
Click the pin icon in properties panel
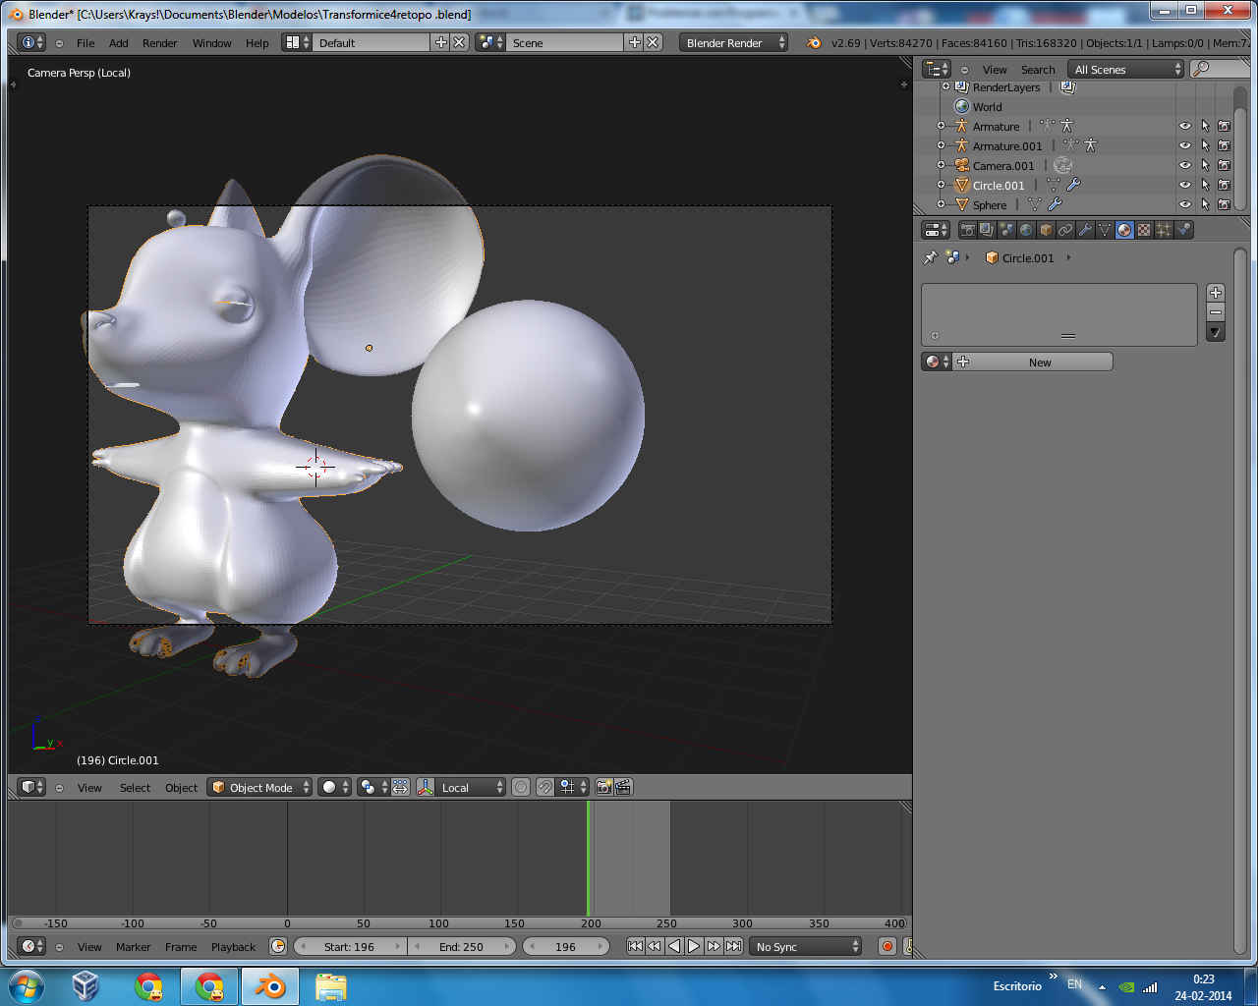coord(930,257)
